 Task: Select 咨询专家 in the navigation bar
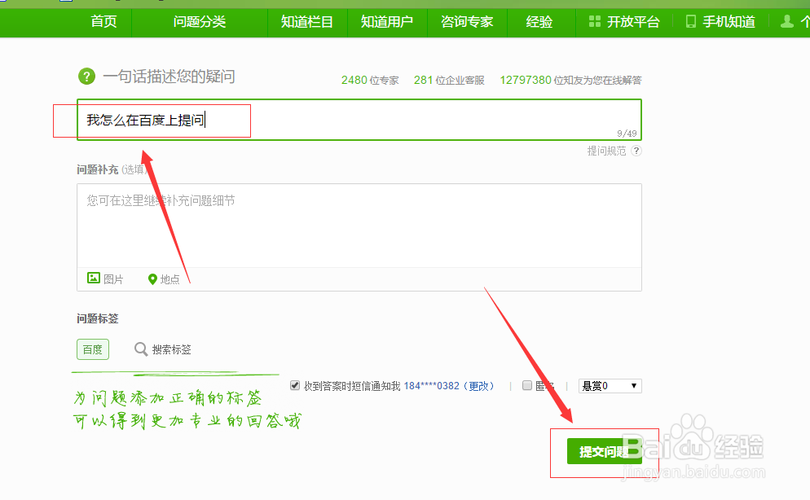pyautogui.click(x=467, y=22)
